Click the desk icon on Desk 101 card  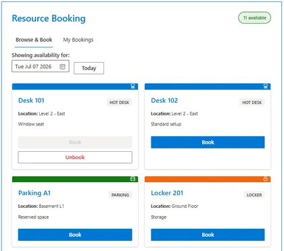pyautogui.click(x=133, y=86)
